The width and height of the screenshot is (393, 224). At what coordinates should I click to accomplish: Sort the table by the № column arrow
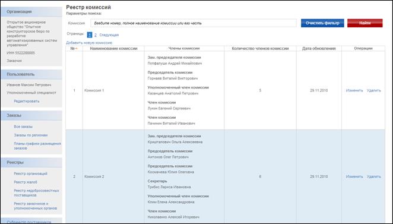[77, 49]
